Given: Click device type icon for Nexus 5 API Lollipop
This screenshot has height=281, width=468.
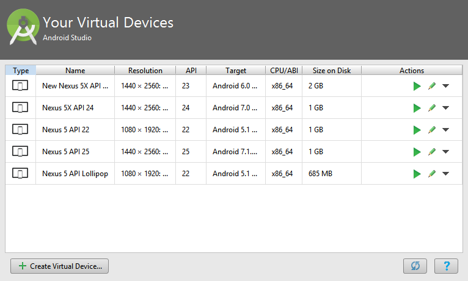Looking at the screenshot, I should pyautogui.click(x=20, y=173).
